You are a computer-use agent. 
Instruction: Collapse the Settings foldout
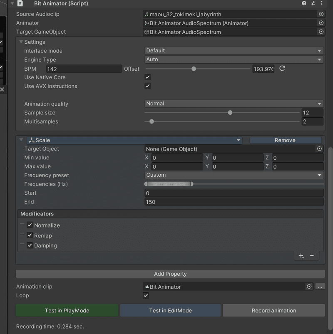pos(21,42)
